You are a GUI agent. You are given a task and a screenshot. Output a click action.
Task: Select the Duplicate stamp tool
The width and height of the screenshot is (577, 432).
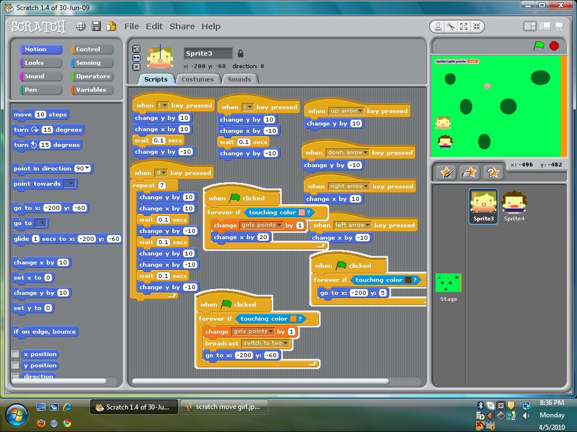[438, 26]
